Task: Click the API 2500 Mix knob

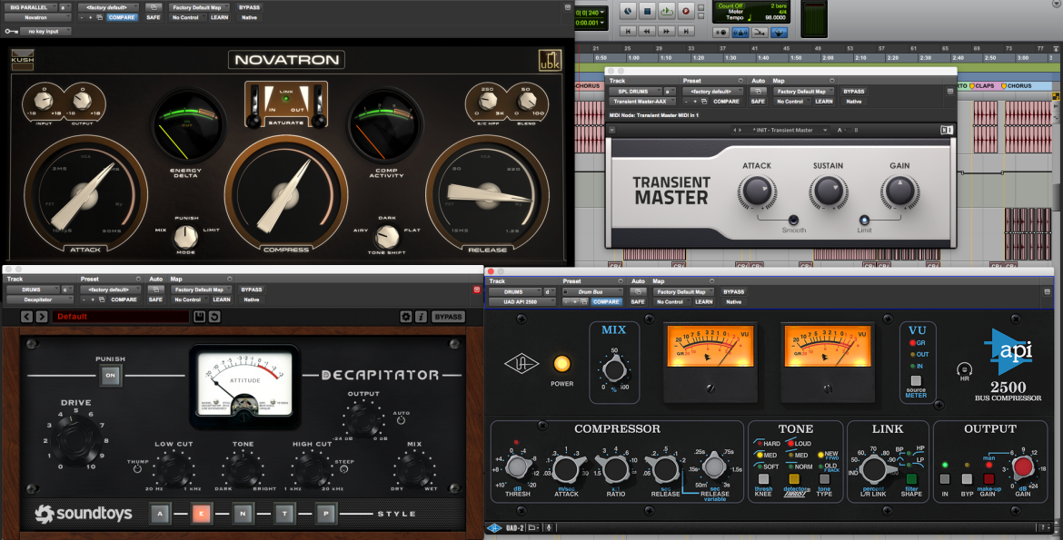Action: [614, 370]
